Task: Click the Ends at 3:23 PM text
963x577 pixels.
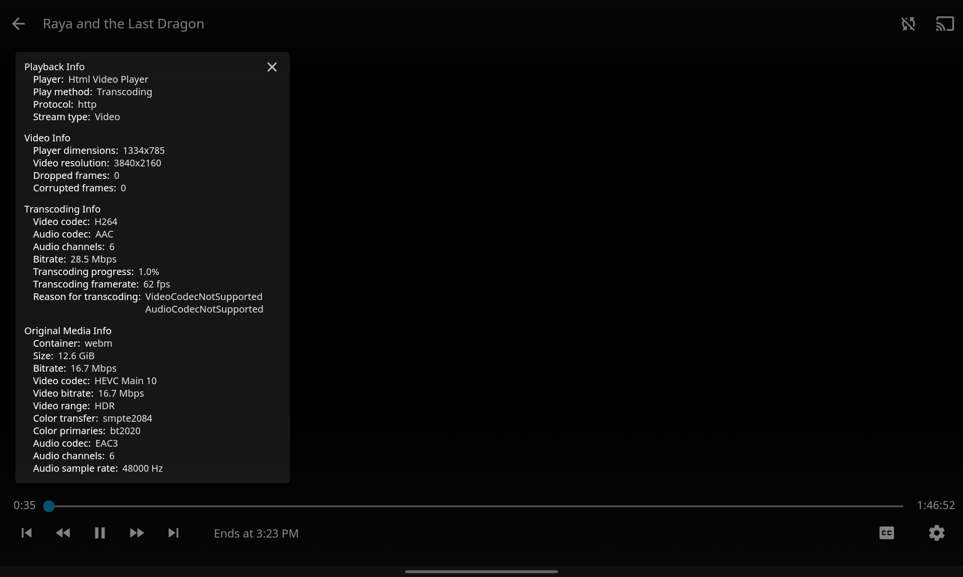Action: (x=256, y=533)
